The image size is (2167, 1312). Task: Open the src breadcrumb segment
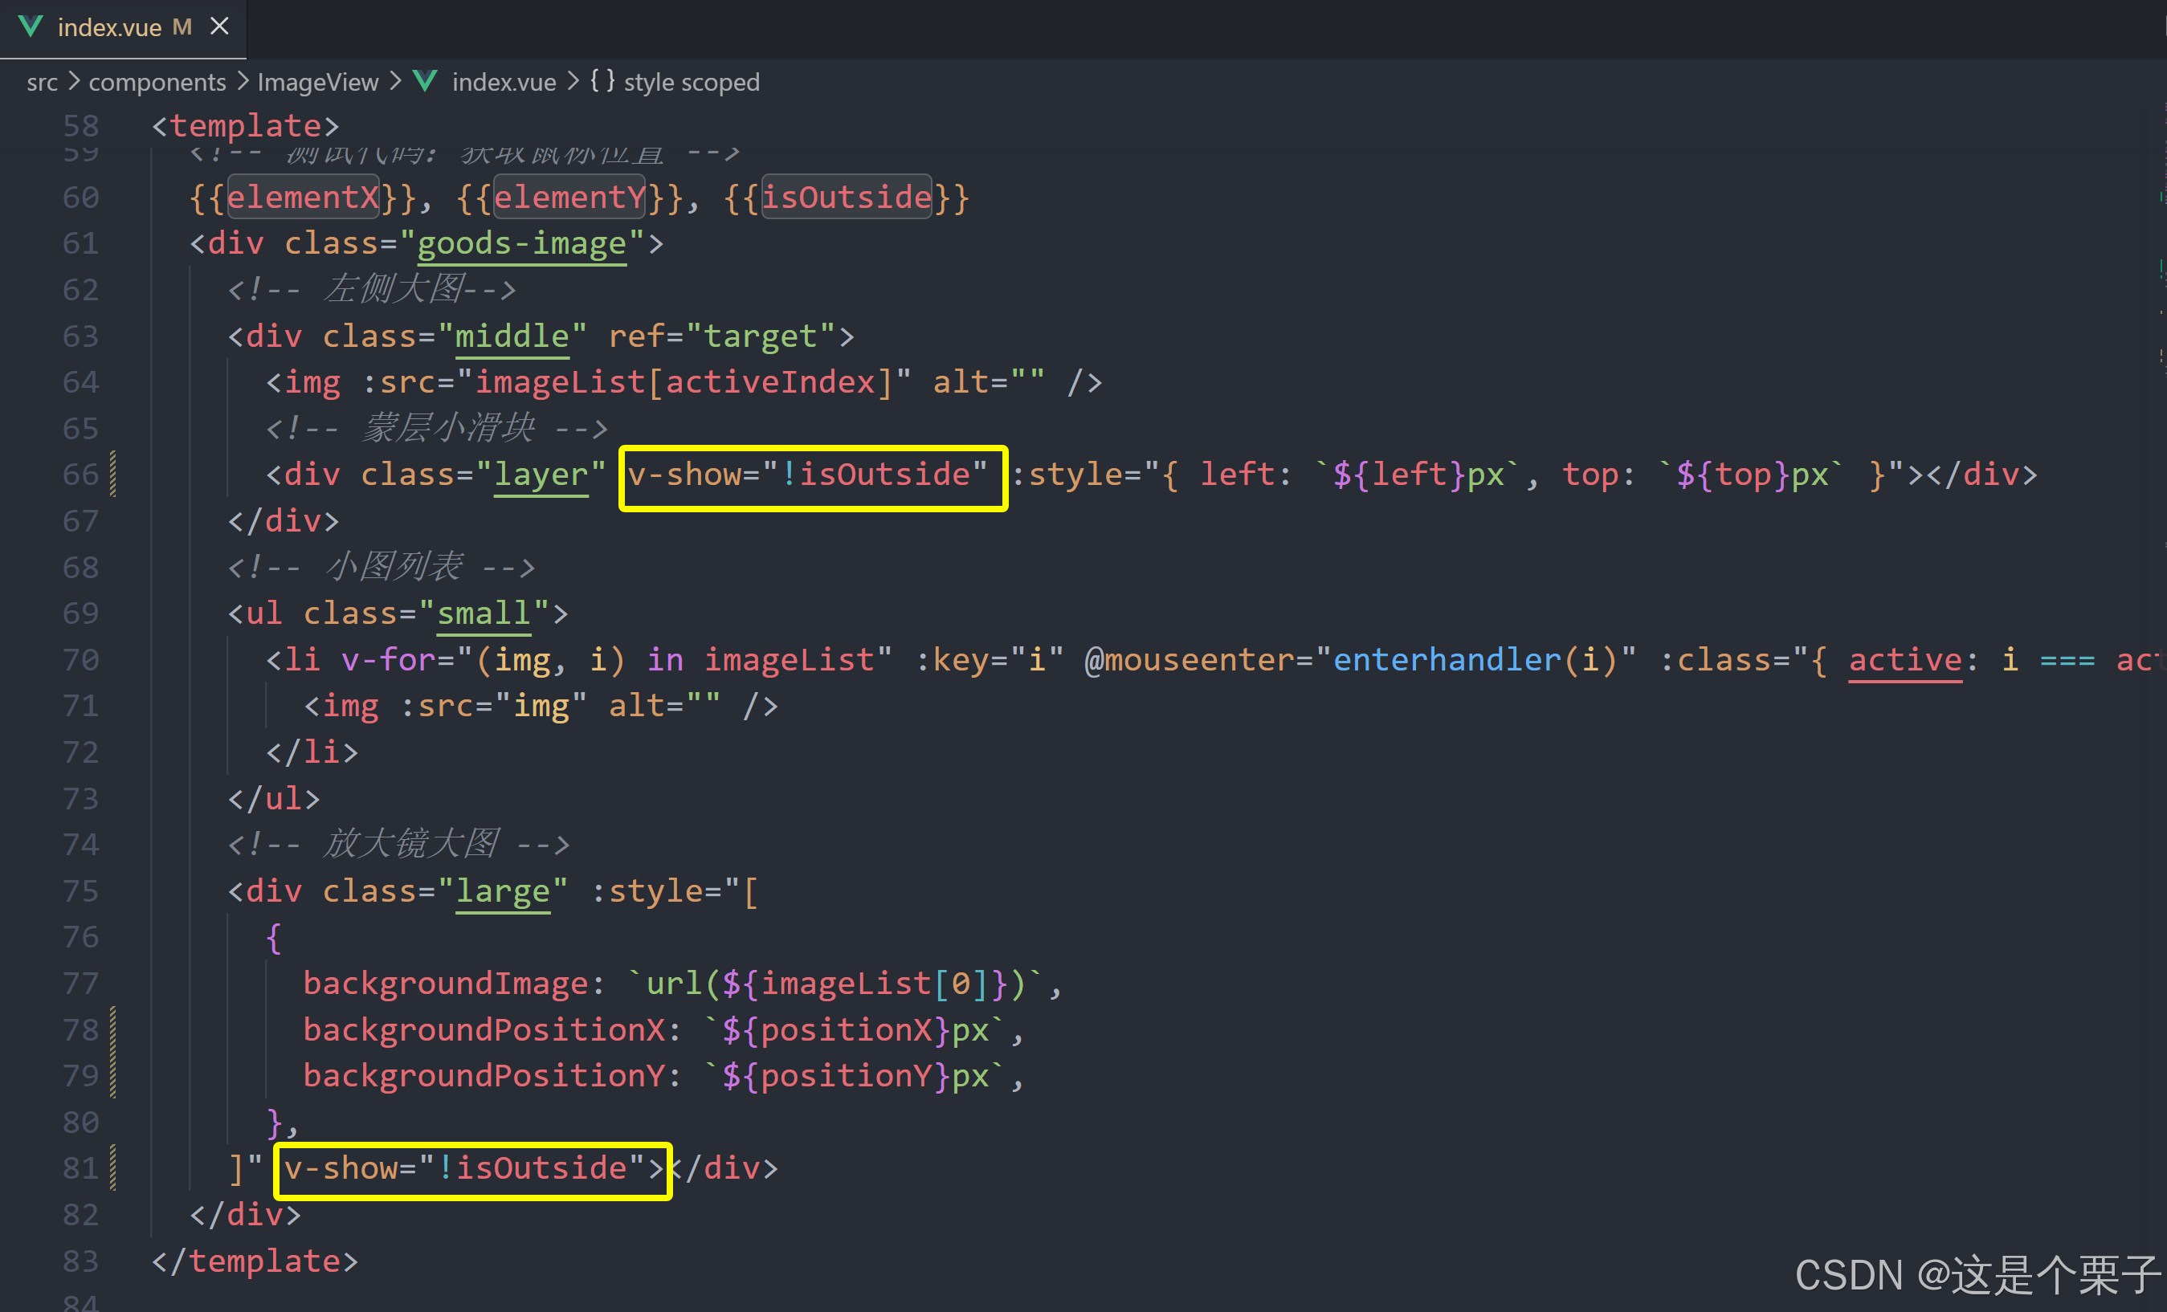coord(41,83)
